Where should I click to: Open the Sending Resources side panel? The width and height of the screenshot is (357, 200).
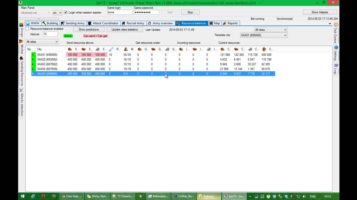click(x=21, y=72)
